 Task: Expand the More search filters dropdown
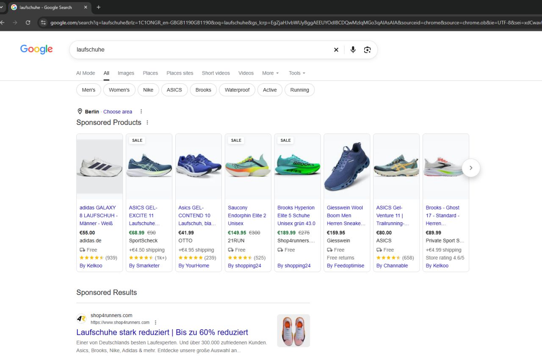271,73
